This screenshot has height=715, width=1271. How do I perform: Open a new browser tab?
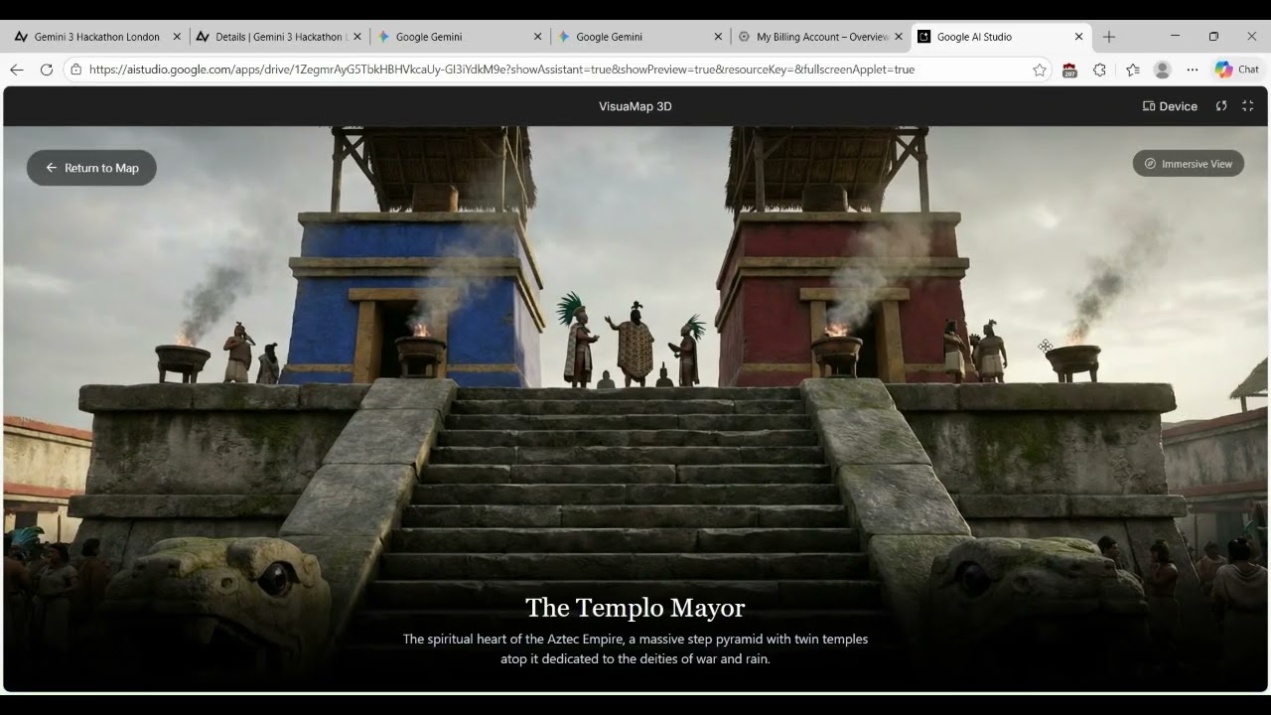tap(1109, 37)
